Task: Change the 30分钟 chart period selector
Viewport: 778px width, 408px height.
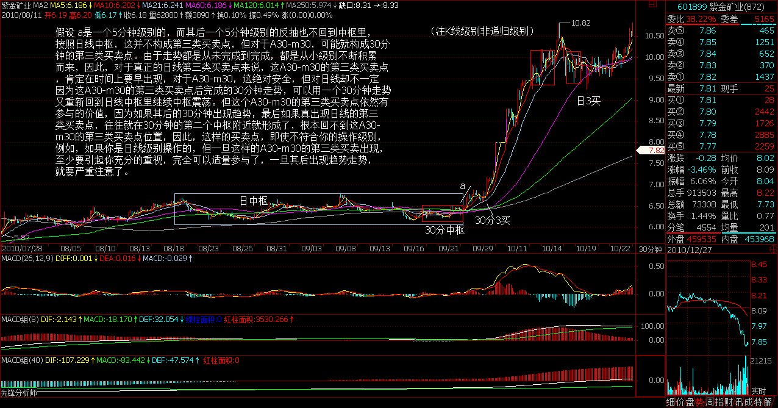Action: (x=650, y=249)
